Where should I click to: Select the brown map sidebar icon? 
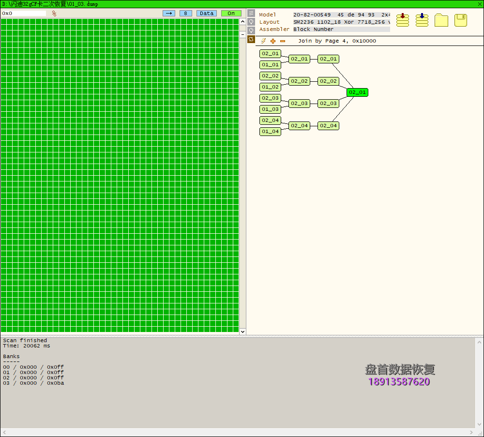pyautogui.click(x=251, y=40)
